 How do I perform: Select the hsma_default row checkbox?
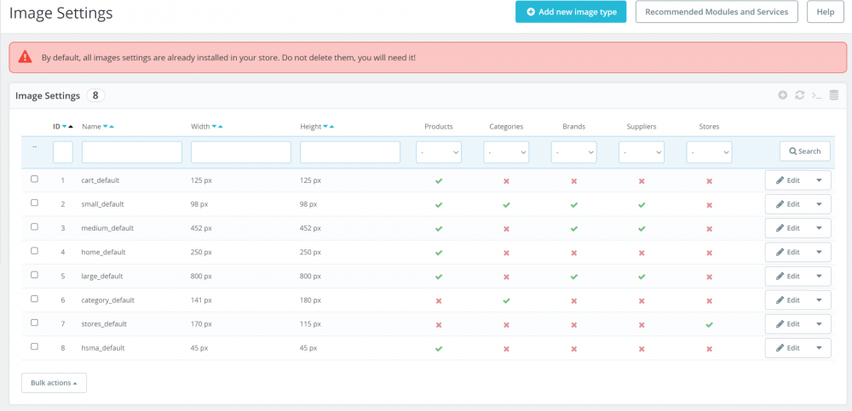point(34,346)
